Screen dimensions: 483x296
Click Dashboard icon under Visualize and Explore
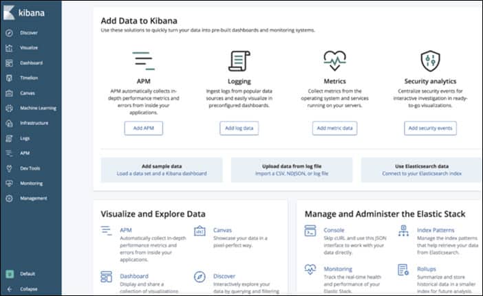click(x=107, y=276)
